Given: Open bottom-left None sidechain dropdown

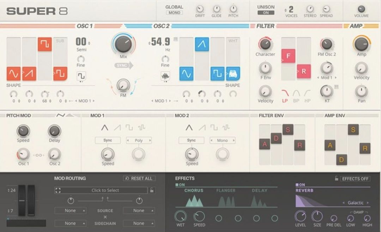Looking at the screenshot, I should coord(70,223).
